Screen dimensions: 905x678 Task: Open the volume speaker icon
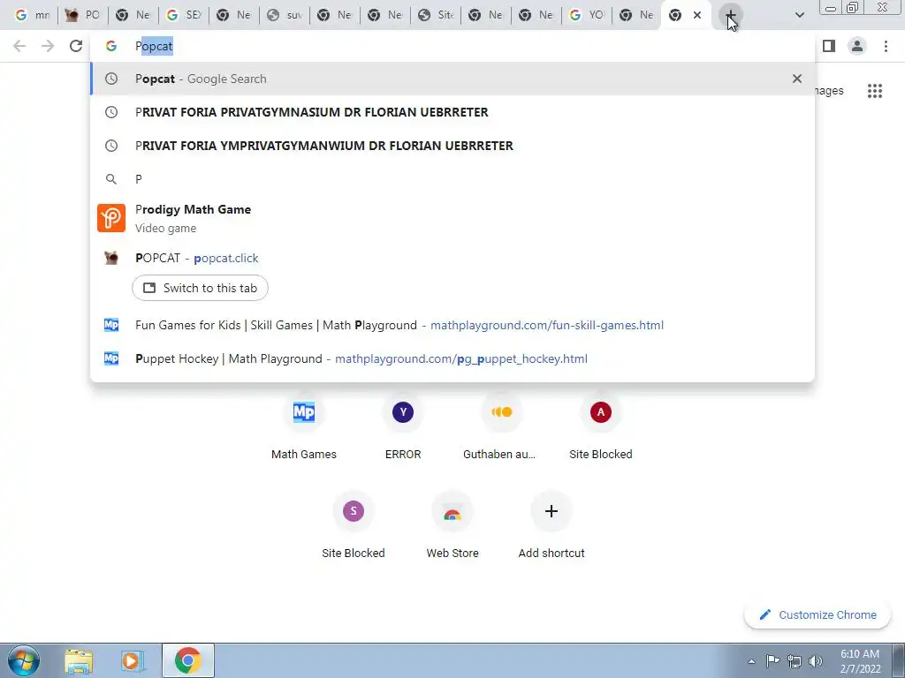pos(816,661)
